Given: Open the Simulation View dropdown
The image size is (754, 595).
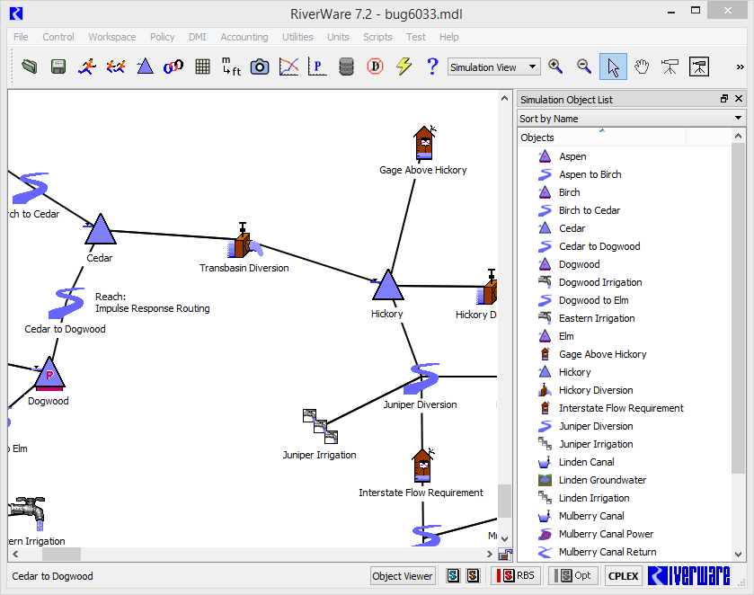Looking at the screenshot, I should coord(494,67).
